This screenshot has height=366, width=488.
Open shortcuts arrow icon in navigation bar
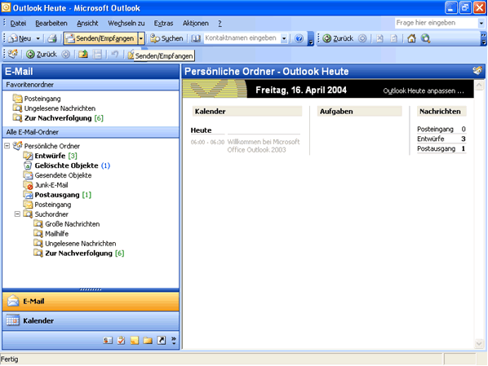click(162, 341)
